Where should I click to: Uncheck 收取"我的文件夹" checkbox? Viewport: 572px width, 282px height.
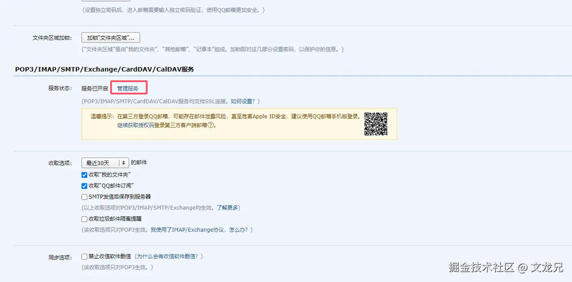pos(85,175)
